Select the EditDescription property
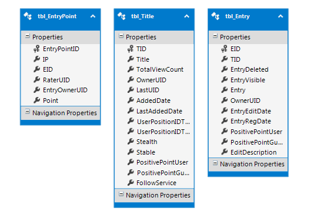The image size is (314, 221). coord(253,152)
